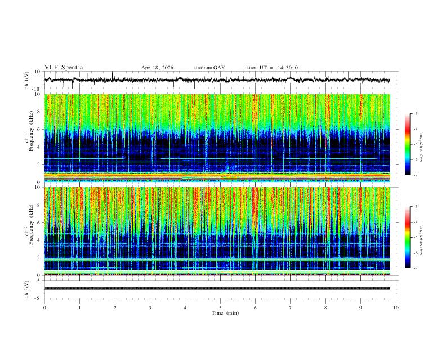Click the start UT 14:30:0 text
The image size is (446, 345).
pos(272,68)
